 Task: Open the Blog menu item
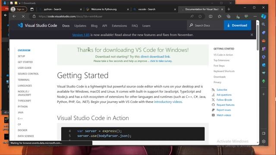coord(94,26)
